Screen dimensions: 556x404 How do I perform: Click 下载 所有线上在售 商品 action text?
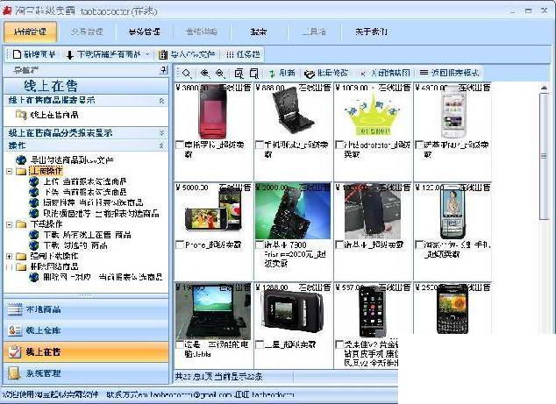(x=87, y=235)
